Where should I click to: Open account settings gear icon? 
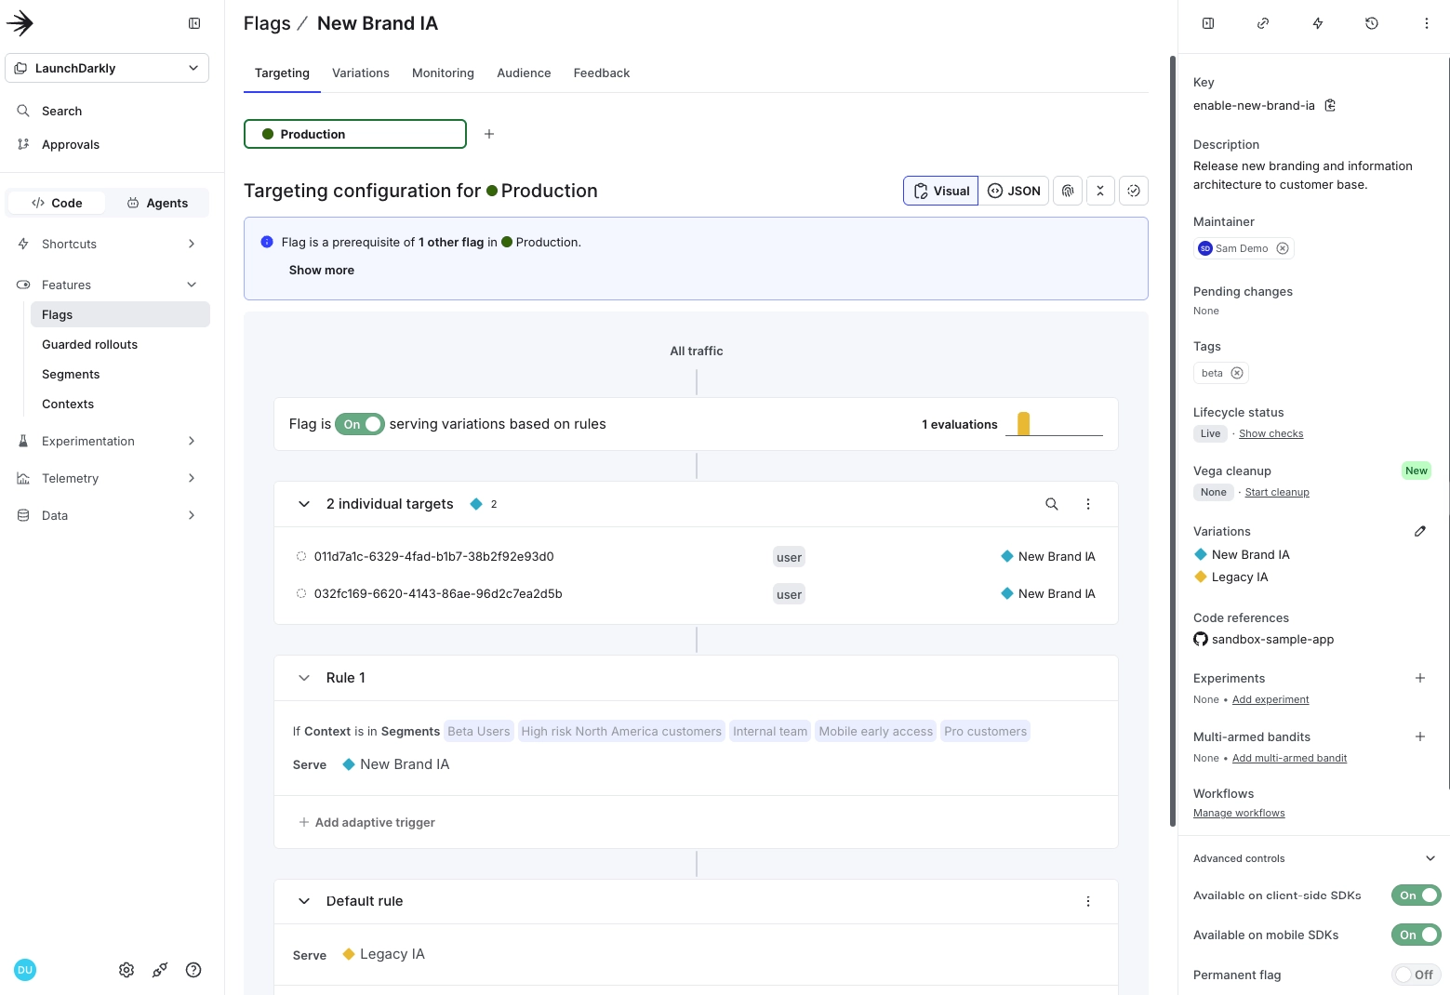(126, 970)
